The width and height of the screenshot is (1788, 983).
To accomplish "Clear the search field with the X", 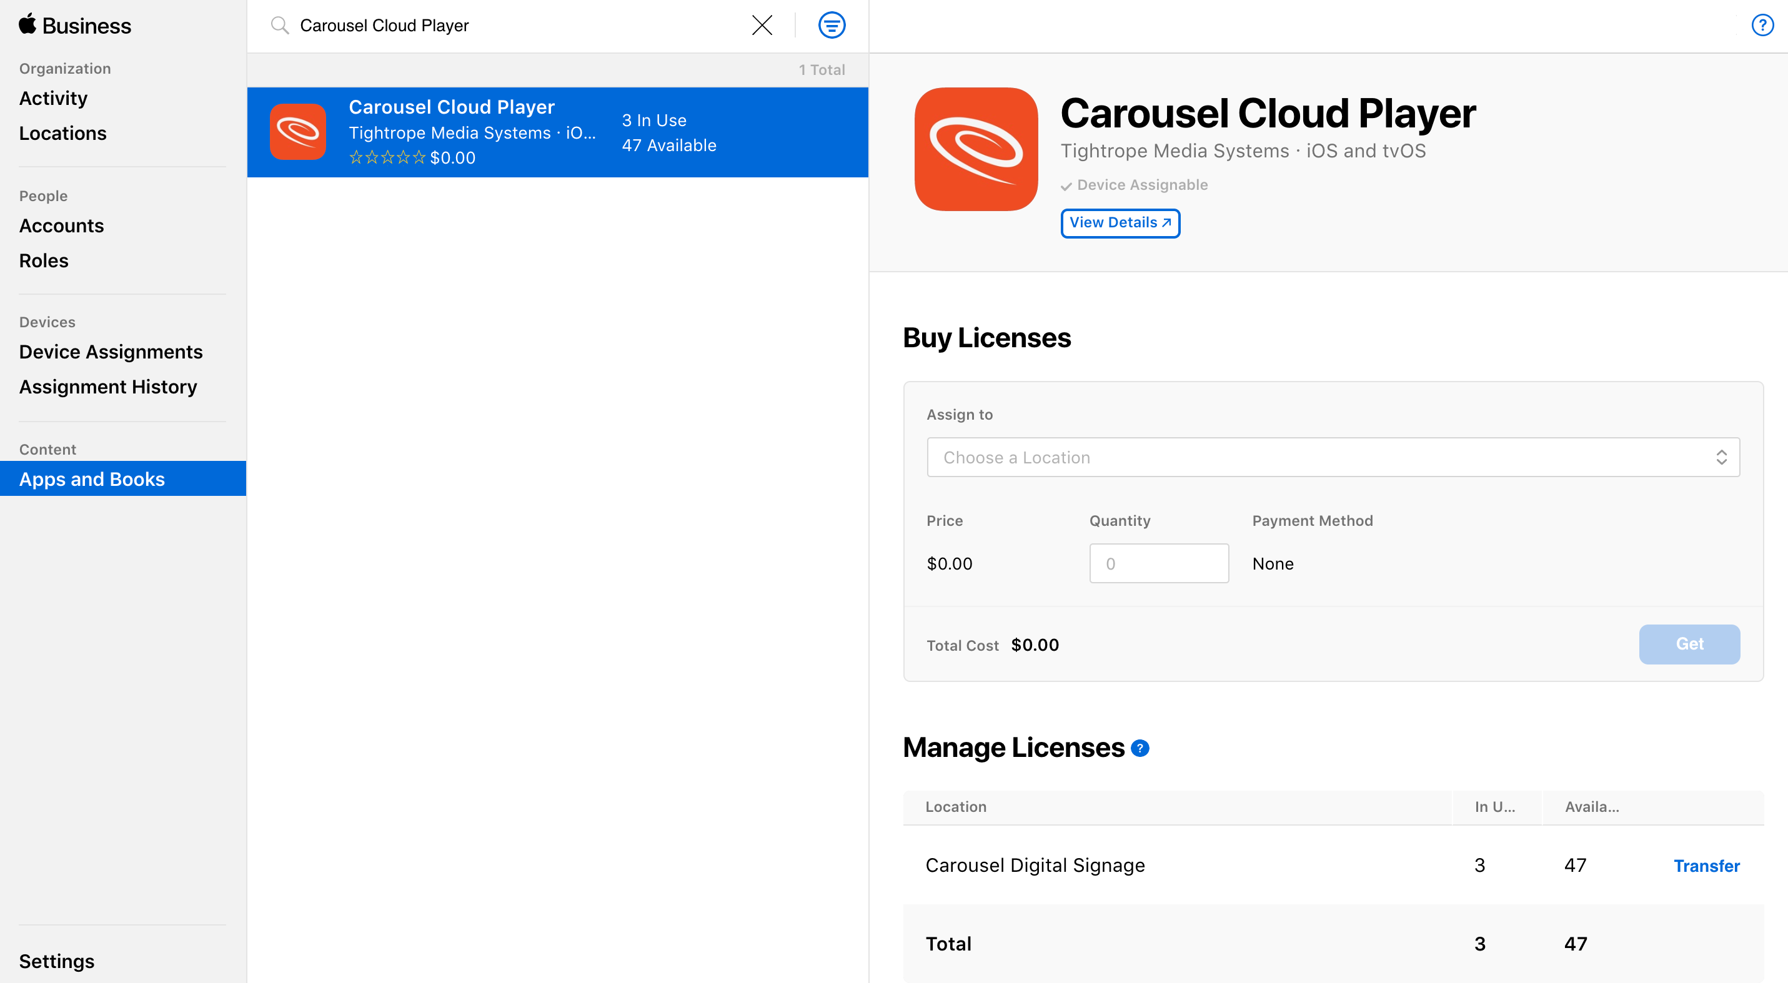I will coord(762,26).
